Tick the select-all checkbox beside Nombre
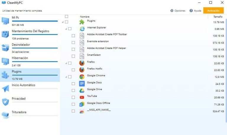The height and width of the screenshot is (135, 227). coord(67,16)
